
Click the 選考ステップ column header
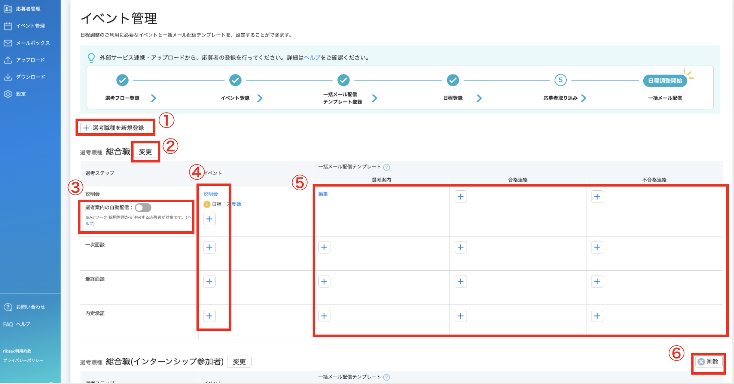[x=100, y=173]
